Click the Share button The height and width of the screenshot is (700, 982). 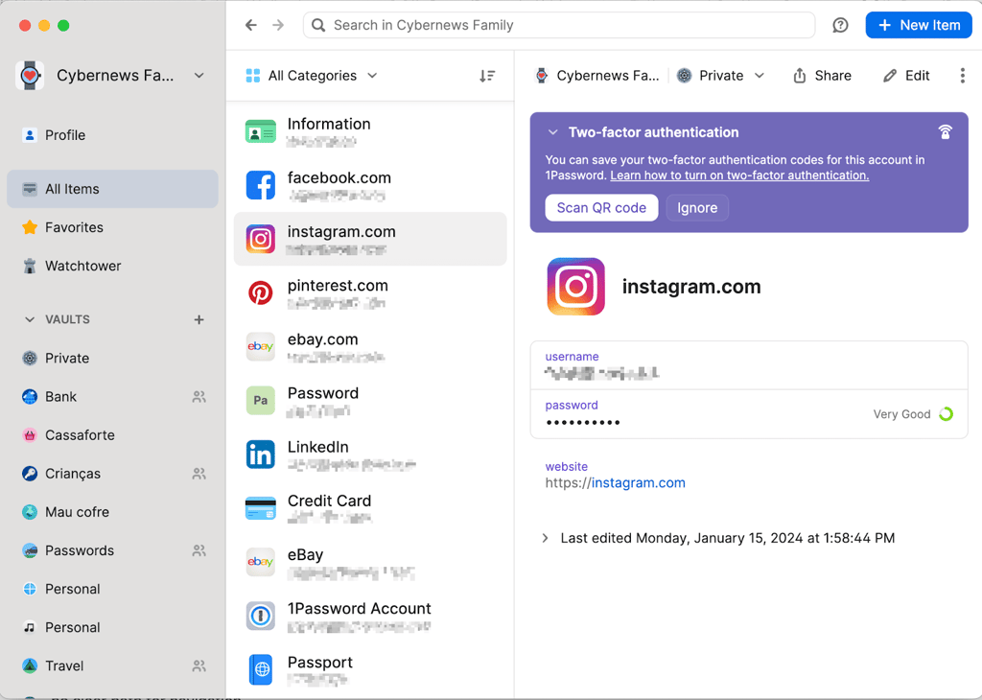coord(822,76)
